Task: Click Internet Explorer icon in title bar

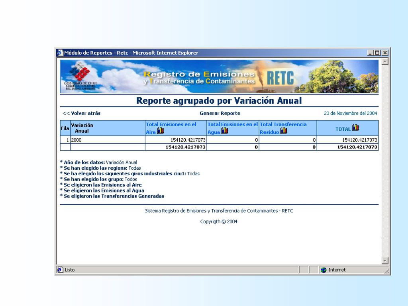Action: click(61, 53)
